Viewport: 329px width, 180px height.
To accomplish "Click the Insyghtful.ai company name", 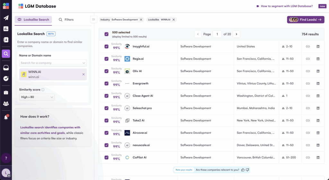I will 141,46.
